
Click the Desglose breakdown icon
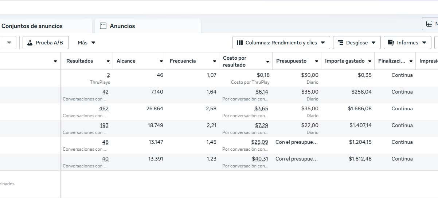[x=340, y=43]
